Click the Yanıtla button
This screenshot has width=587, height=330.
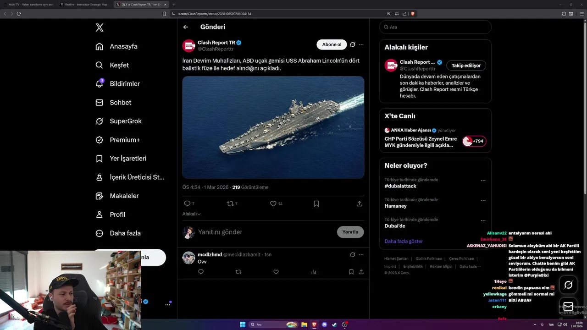350,232
